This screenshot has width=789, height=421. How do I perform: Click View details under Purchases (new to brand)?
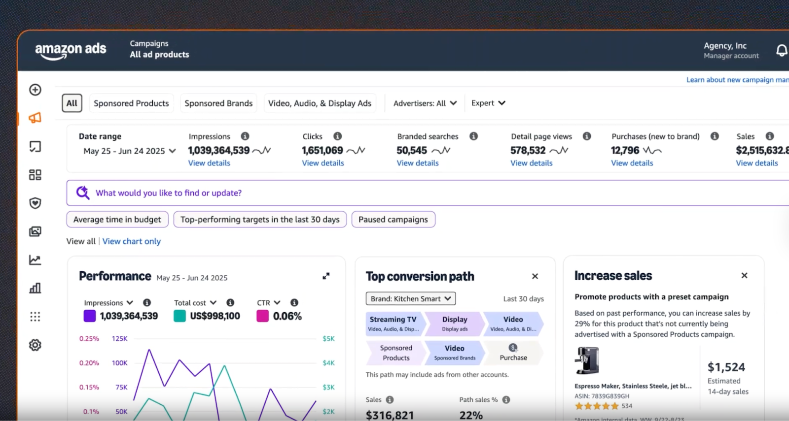coord(632,163)
